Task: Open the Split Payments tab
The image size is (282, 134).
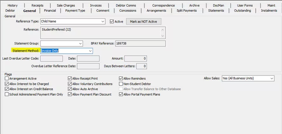Action: (x=187, y=10)
